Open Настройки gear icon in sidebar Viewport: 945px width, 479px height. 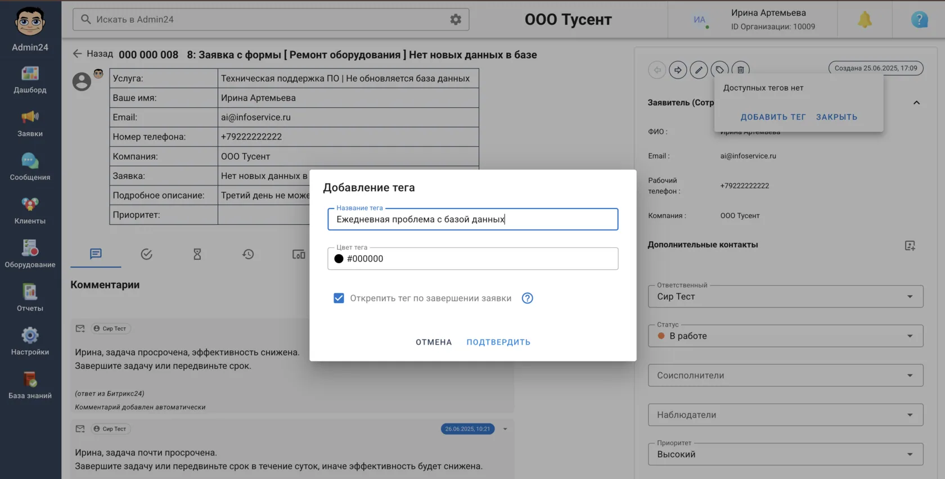[x=30, y=336]
